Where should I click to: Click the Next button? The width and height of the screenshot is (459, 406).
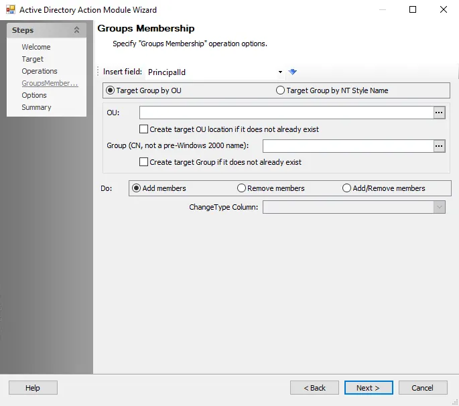[369, 388]
